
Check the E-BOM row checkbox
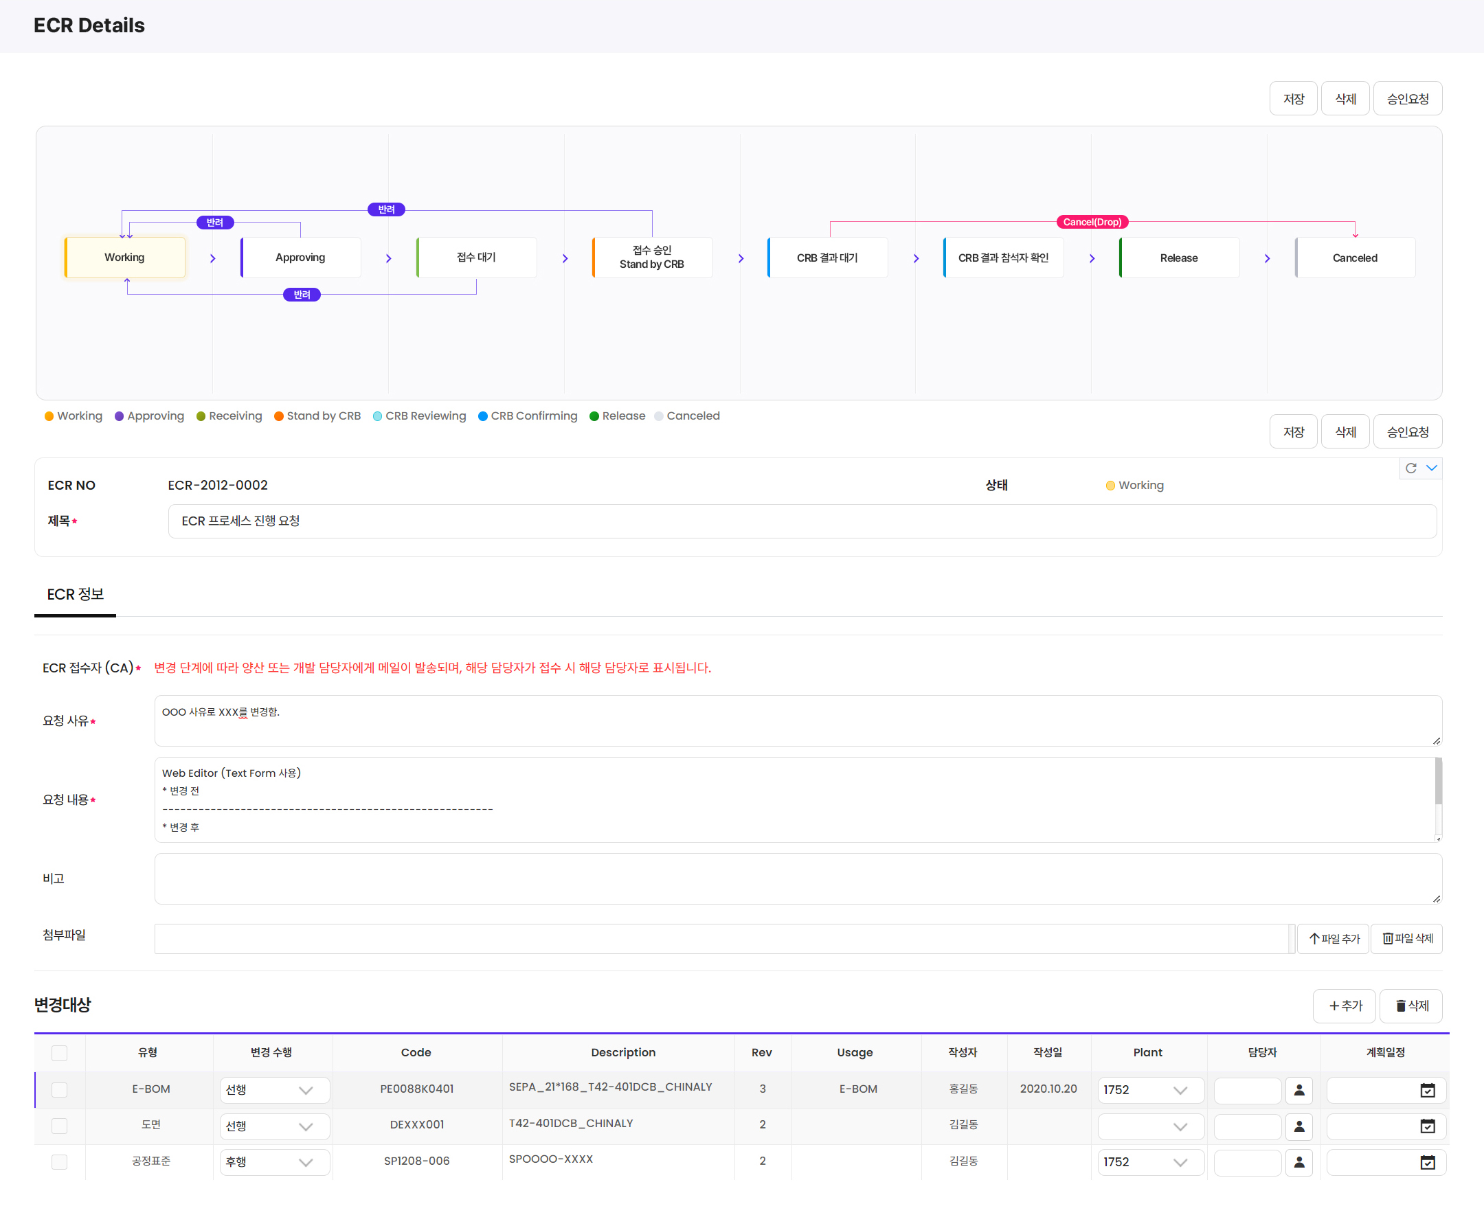click(x=60, y=1090)
